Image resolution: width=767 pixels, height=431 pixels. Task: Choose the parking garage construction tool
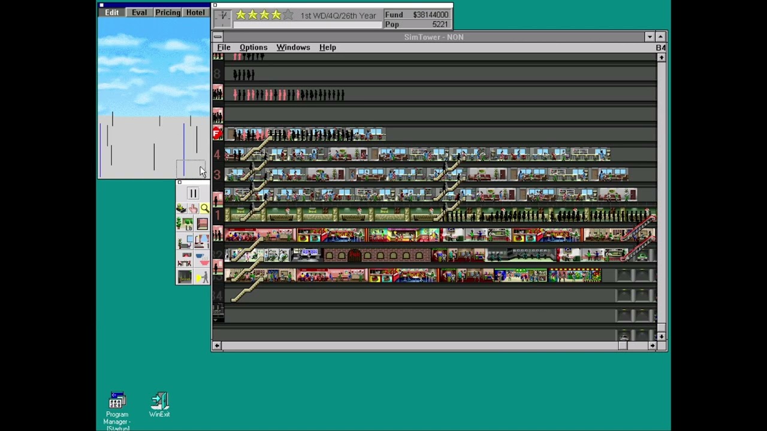(x=185, y=277)
